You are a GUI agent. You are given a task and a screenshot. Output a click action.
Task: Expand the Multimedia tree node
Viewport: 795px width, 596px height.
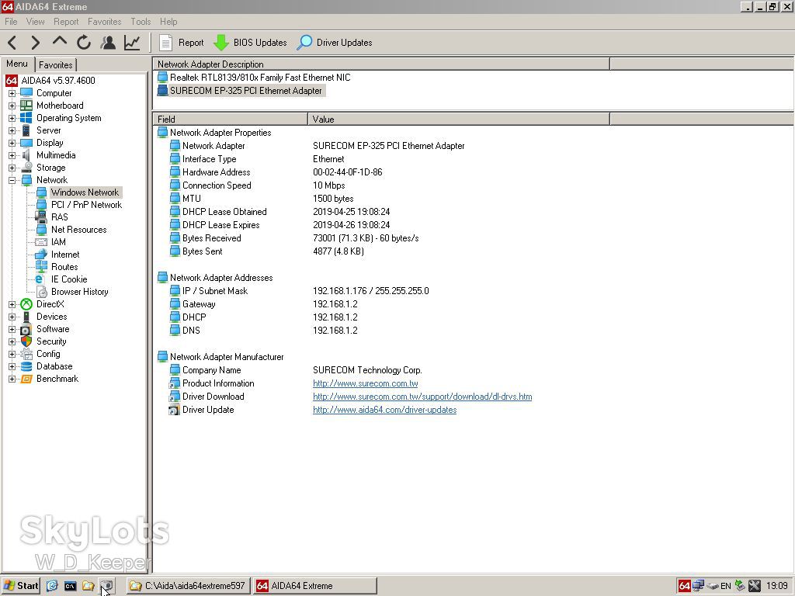[x=12, y=155]
